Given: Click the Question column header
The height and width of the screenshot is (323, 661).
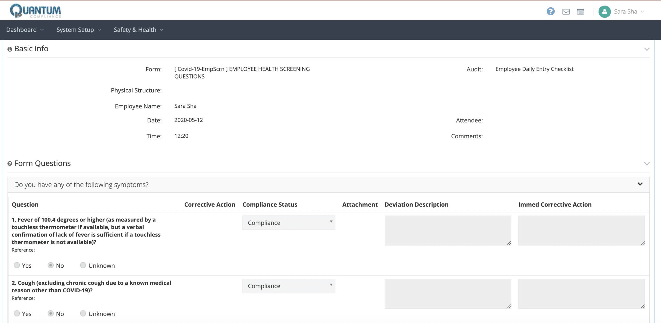Looking at the screenshot, I should pos(25,205).
